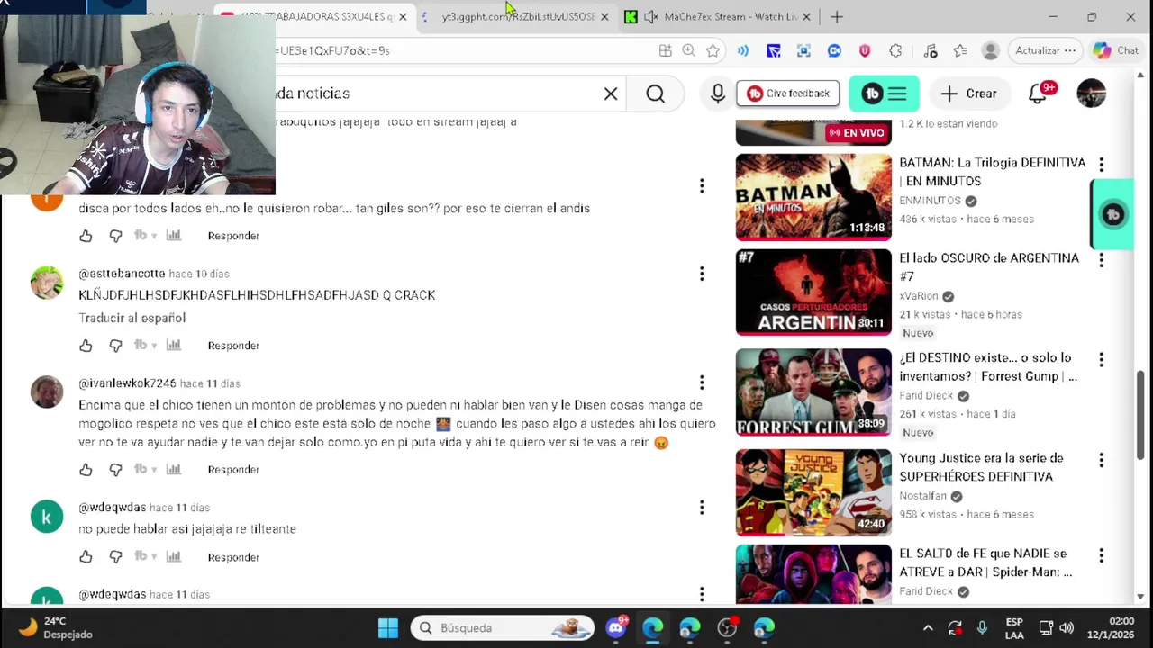This screenshot has width=1153, height=648.
Task: Open the TubeBuddy side panel tab
Action: click(x=1112, y=215)
